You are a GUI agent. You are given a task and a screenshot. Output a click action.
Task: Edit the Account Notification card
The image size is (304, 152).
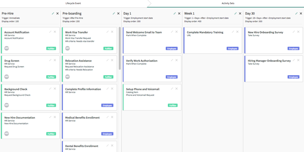click(51, 32)
